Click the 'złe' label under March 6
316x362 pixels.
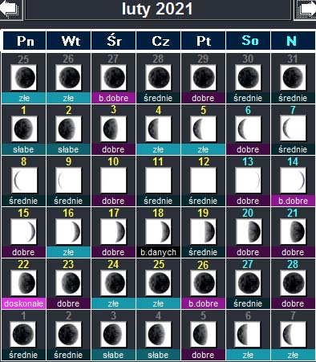pyautogui.click(x=249, y=355)
